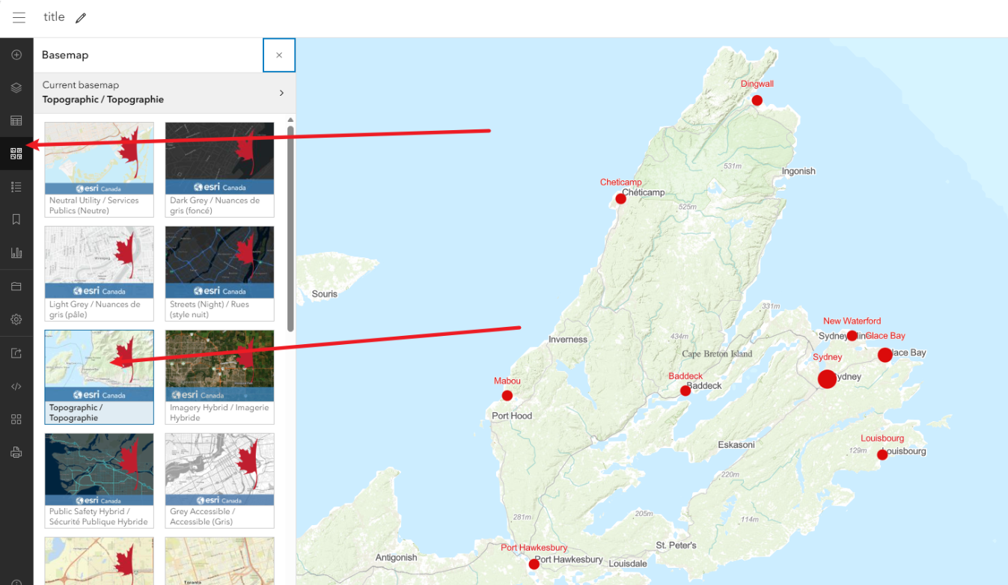Click the Antigonish map label
The height and width of the screenshot is (585, 1008).
[396, 558]
